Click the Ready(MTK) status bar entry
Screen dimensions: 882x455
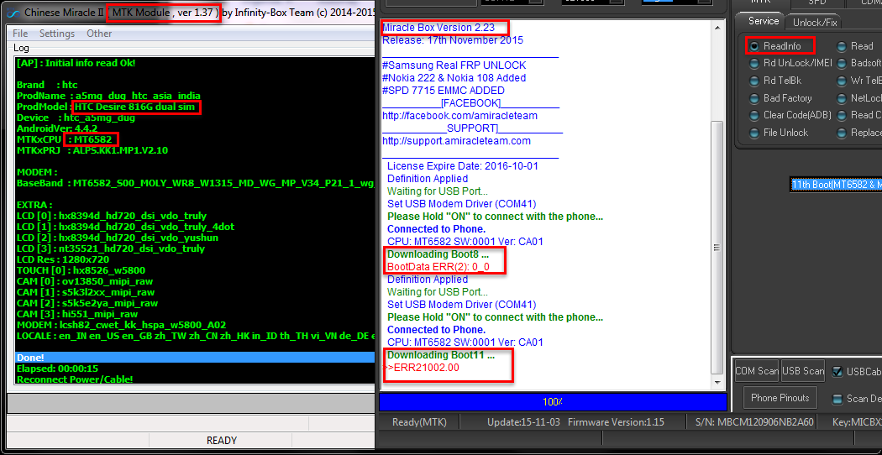coord(418,422)
